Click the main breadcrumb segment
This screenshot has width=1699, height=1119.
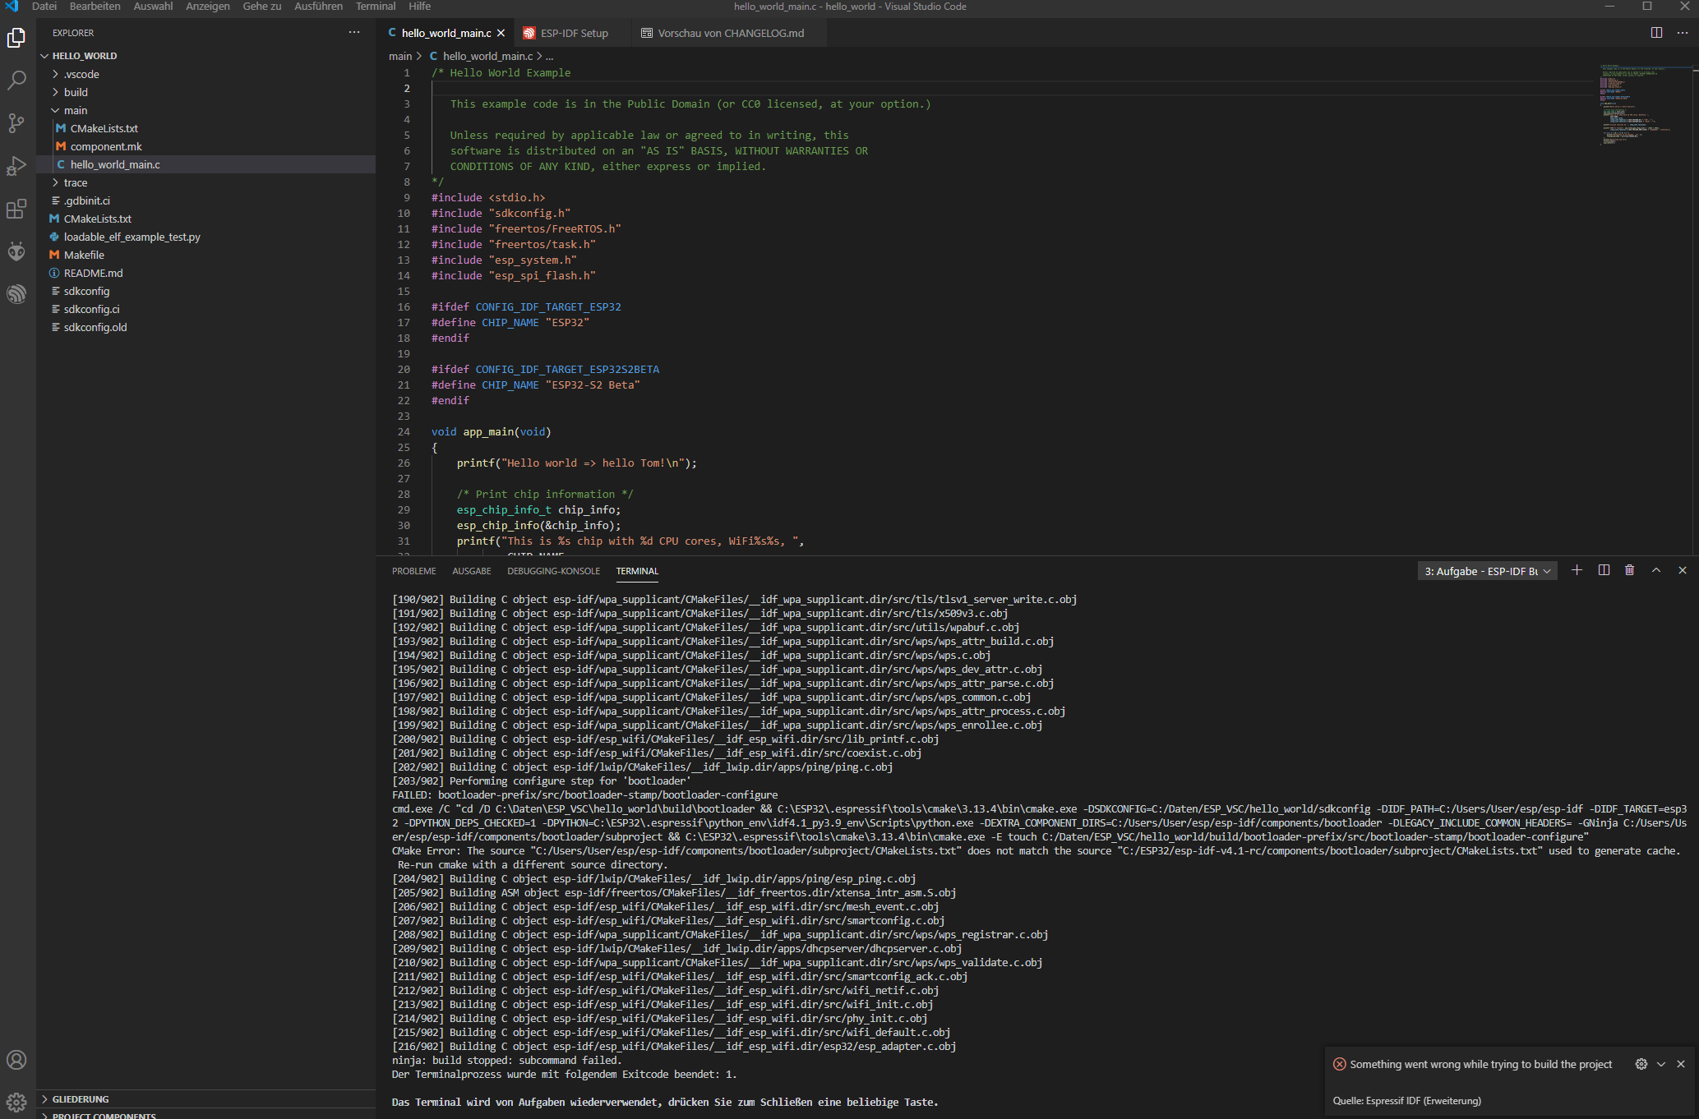point(400,56)
